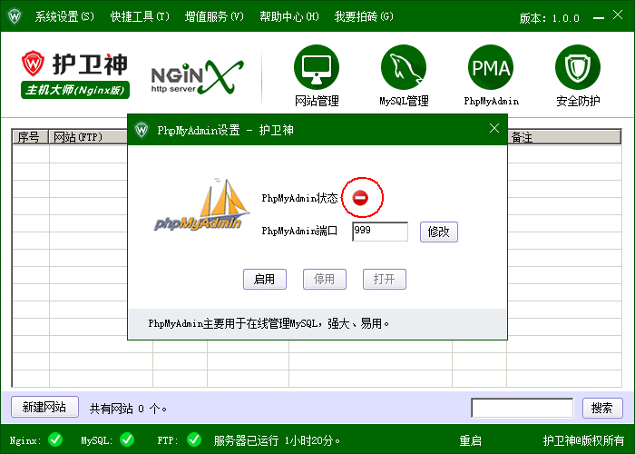The image size is (635, 454).
Task: Click the 启用 button
Action: (x=265, y=280)
